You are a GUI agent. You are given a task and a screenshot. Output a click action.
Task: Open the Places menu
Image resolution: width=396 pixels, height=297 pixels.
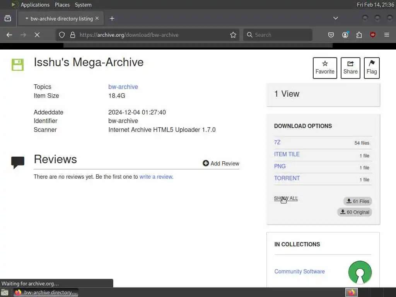62,5
